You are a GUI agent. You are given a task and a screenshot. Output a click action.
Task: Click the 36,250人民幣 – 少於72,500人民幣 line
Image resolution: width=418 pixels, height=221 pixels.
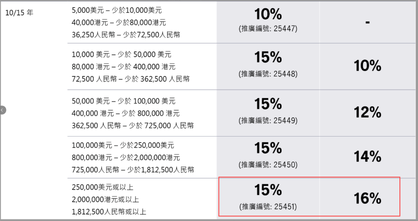coord(126,35)
